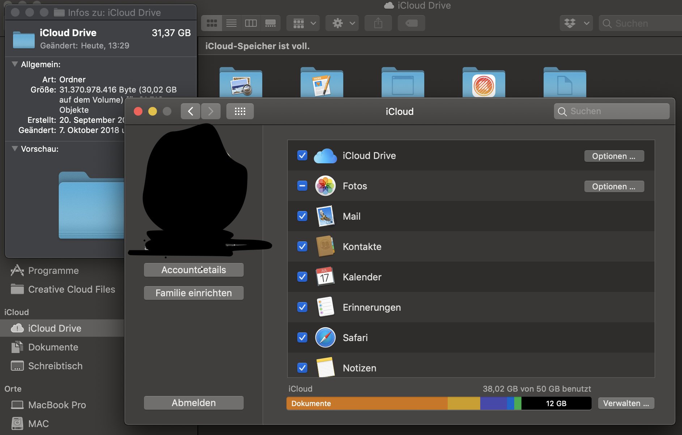Open the Pages folder in iCloud Drive

[x=322, y=82]
